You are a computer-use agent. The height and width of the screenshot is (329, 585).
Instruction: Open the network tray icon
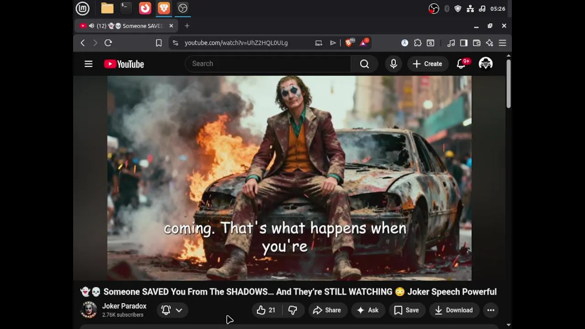(x=470, y=9)
